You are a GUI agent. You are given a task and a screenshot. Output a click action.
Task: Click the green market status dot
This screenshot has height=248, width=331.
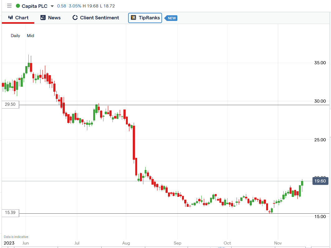[x=18, y=6]
